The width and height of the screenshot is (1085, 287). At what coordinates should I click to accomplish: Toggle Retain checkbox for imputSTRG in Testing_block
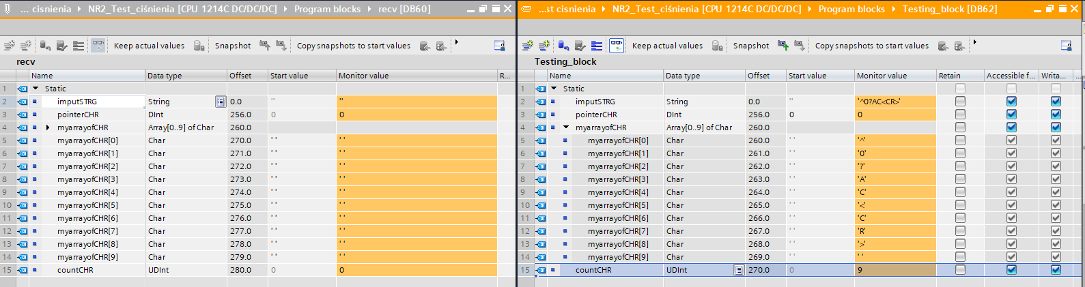point(960,102)
